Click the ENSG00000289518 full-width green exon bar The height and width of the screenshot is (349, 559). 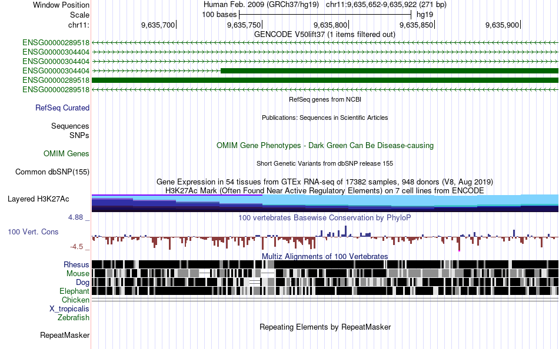coord(325,80)
